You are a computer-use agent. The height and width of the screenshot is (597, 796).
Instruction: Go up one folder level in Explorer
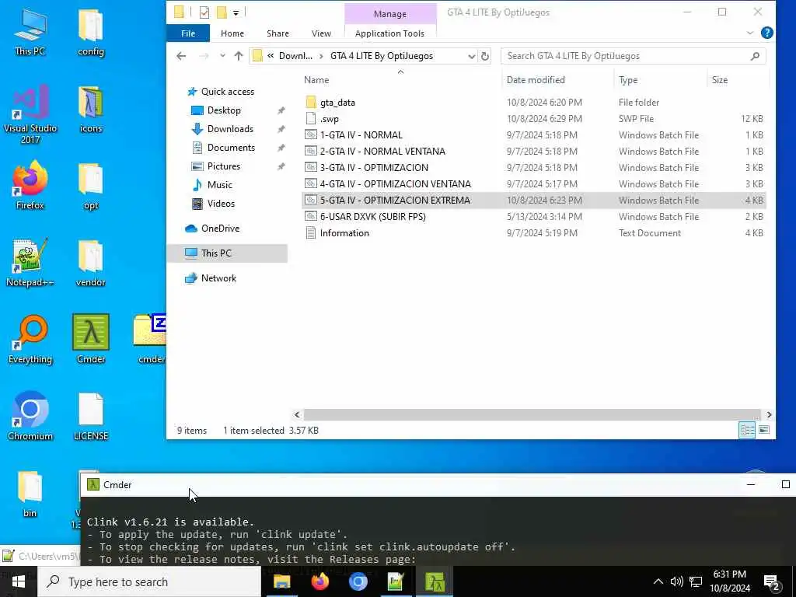pyautogui.click(x=239, y=56)
